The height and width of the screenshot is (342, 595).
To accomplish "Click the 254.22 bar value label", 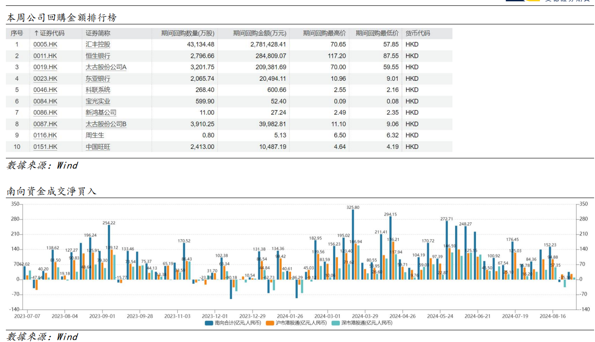I will point(109,223).
